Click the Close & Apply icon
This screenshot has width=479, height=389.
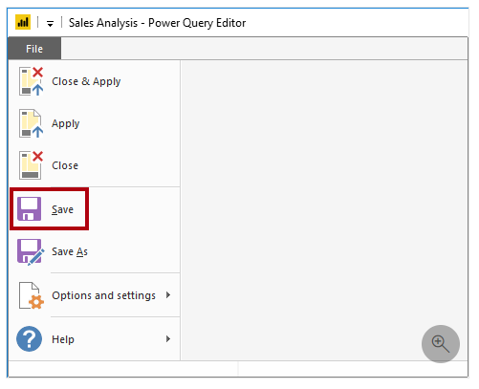(31, 81)
